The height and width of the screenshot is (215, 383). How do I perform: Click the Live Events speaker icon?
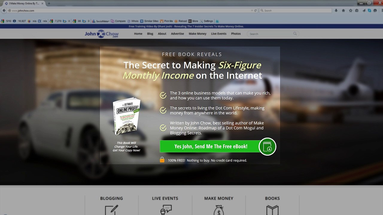coord(165,210)
